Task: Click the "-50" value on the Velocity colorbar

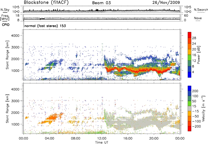Action: click(196, 116)
